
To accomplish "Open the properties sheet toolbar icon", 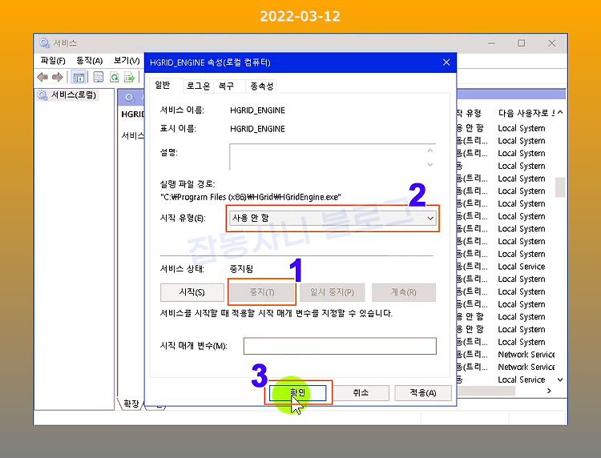I will (x=99, y=78).
